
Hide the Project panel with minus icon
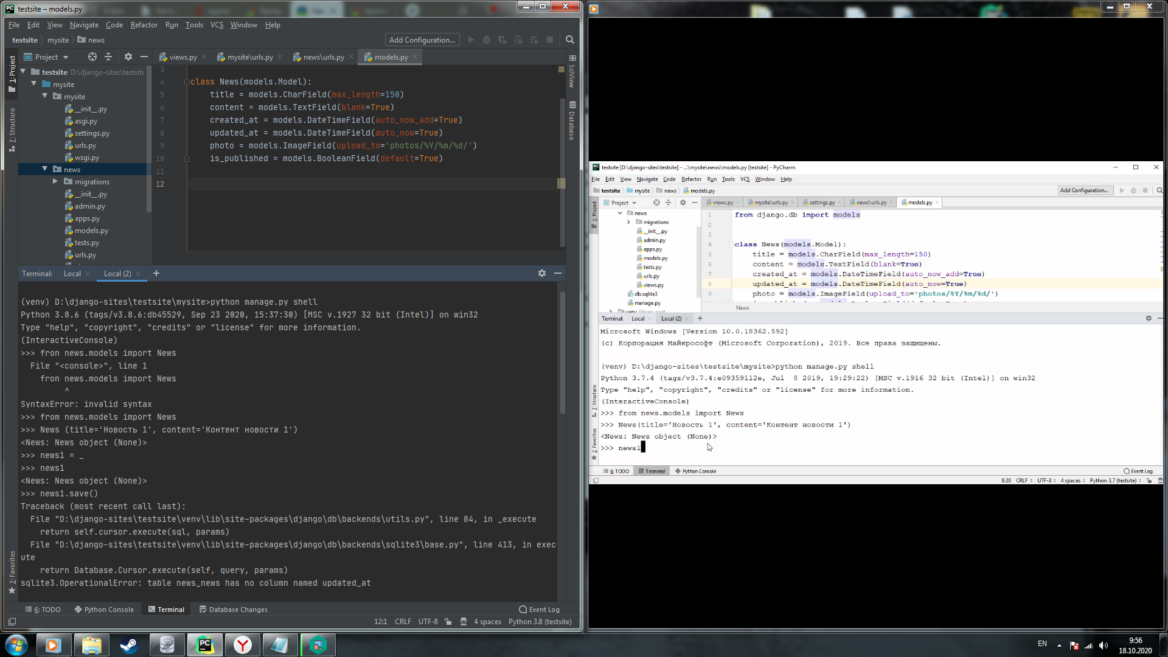[x=144, y=57]
